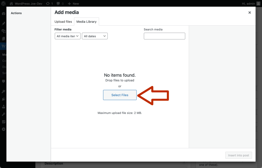The image size is (262, 168).
Task: Open the Users icon in sidebar
Action: coord(4,107)
